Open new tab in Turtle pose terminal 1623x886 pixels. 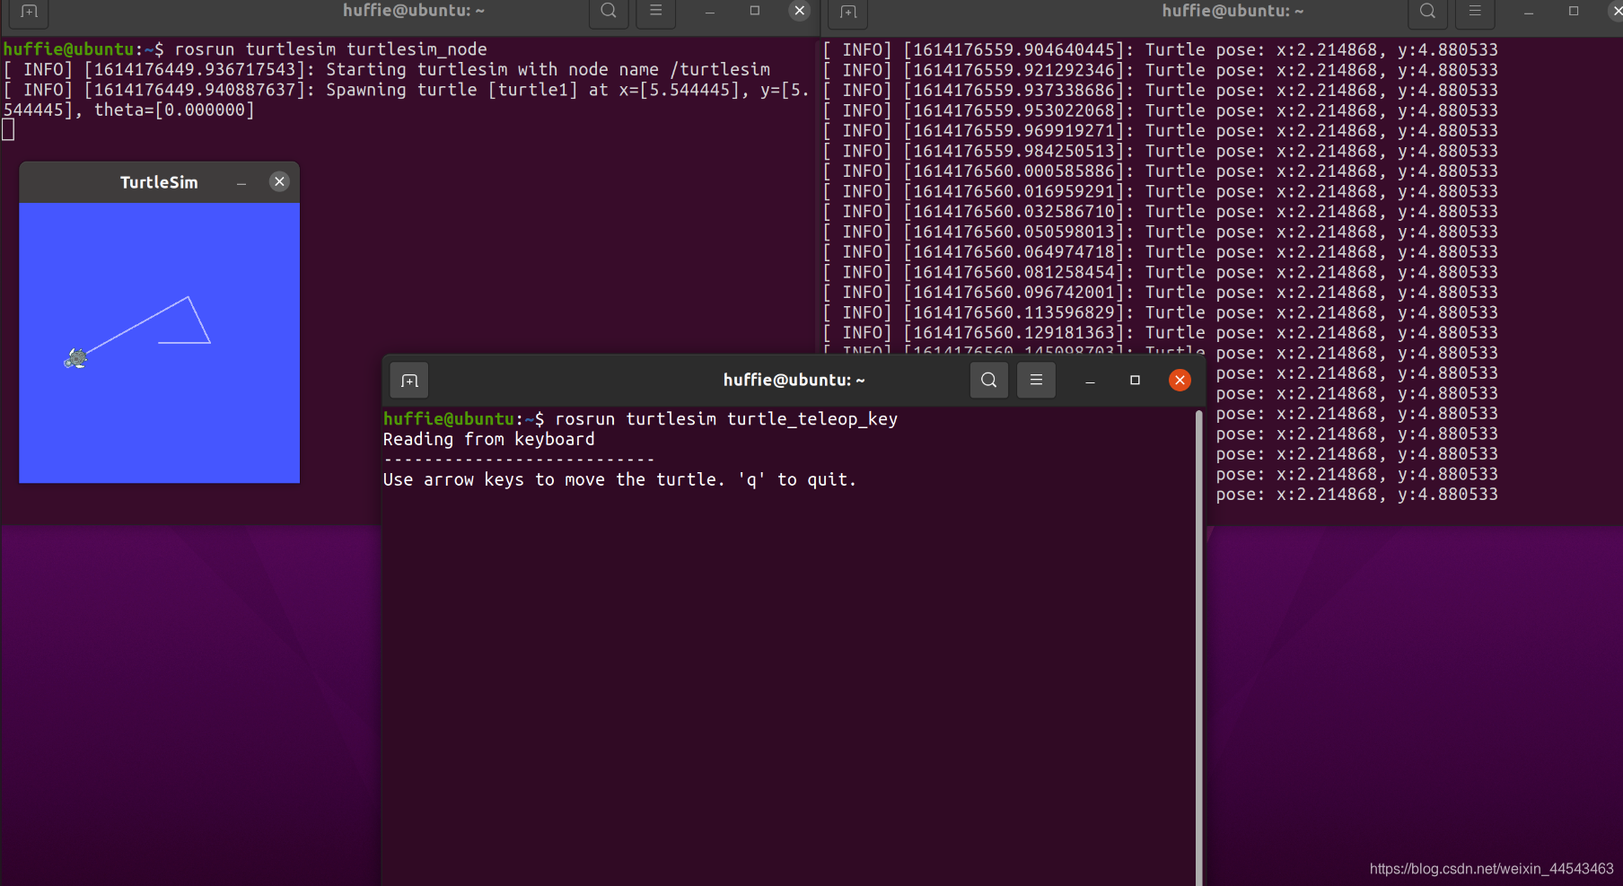pos(848,12)
